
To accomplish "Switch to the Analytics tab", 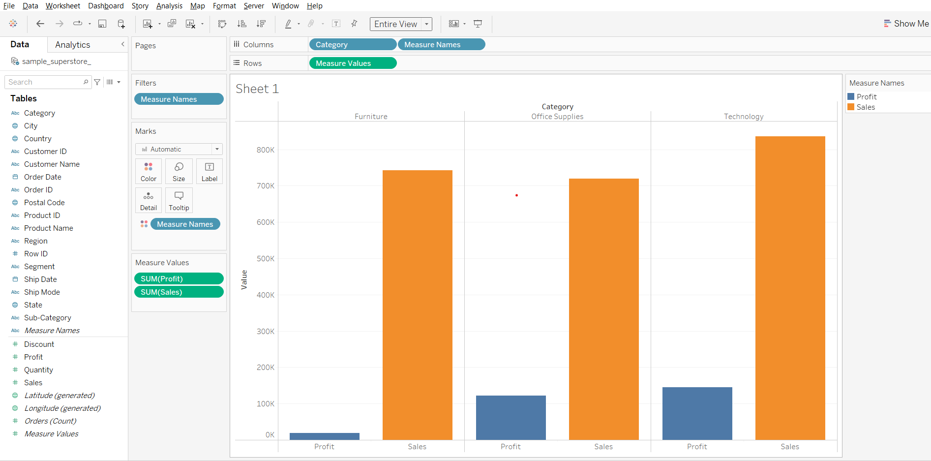I will pos(73,45).
